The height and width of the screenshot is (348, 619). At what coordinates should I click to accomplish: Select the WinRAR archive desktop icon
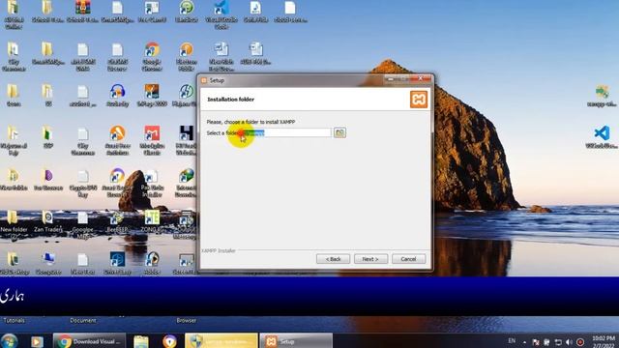tap(82, 11)
